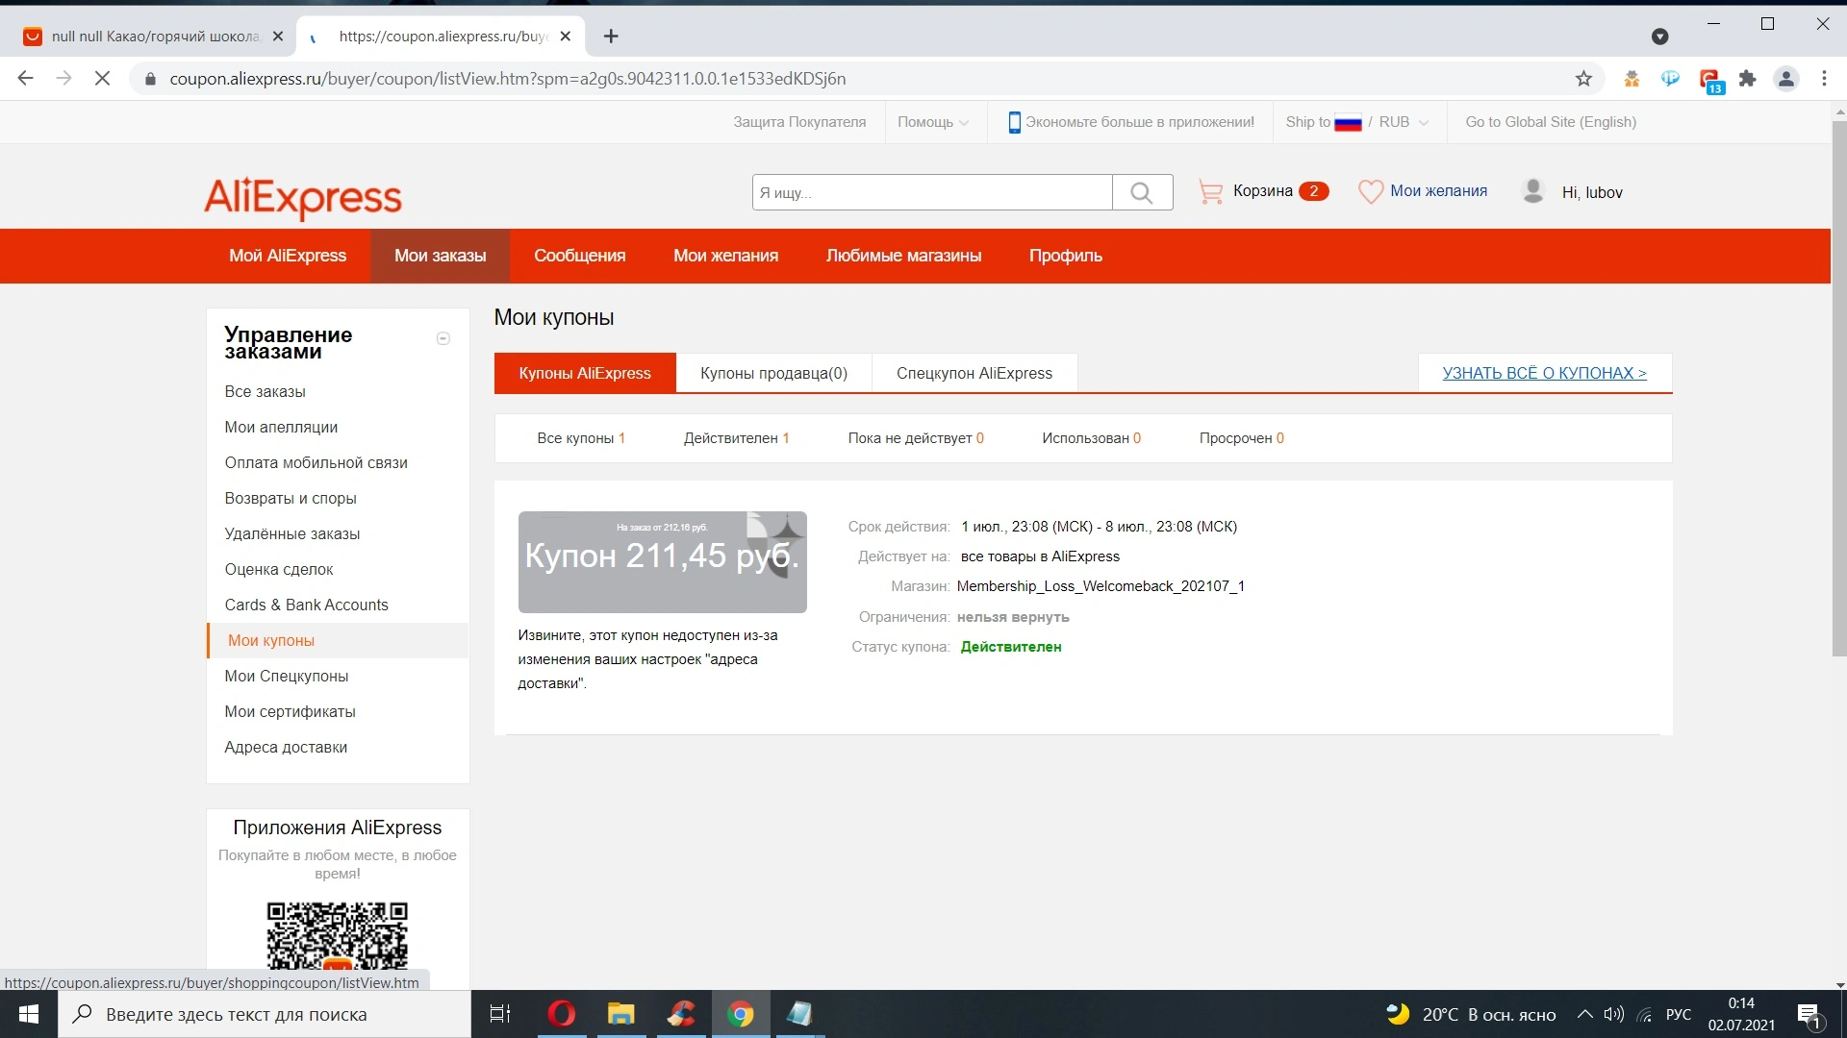The image size is (1847, 1038).
Task: Click the Купон 211,45 руб. coupon card
Action: coord(662,562)
